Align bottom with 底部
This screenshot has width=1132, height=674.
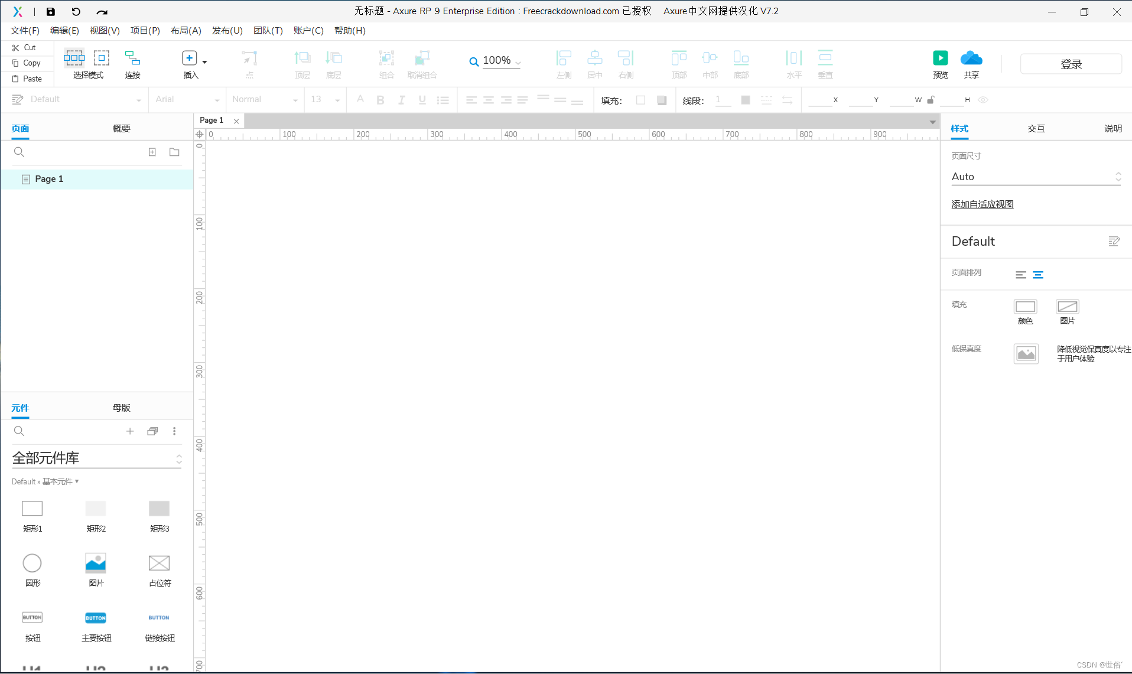click(x=741, y=64)
